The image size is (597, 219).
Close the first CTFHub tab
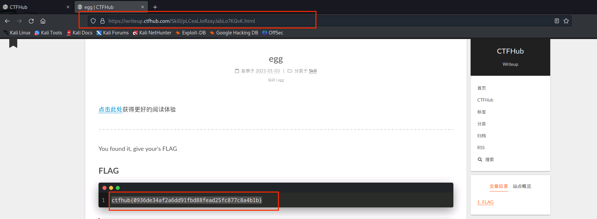[68, 7]
